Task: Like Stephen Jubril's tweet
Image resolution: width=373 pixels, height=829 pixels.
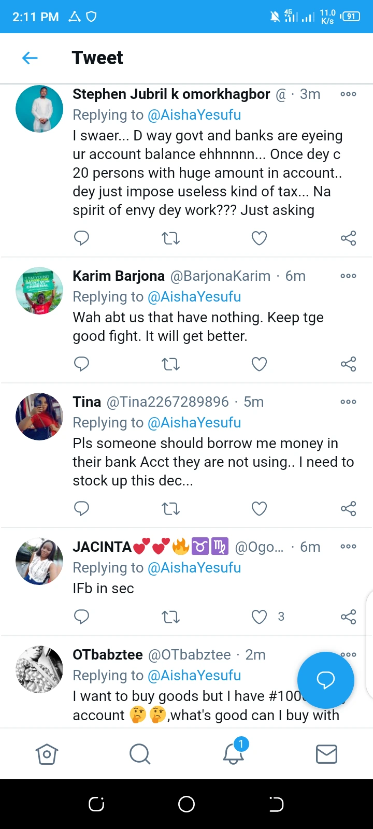Action: pos(259,238)
